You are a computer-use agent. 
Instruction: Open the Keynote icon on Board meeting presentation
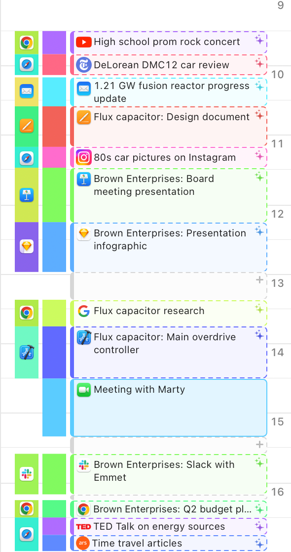click(x=83, y=179)
